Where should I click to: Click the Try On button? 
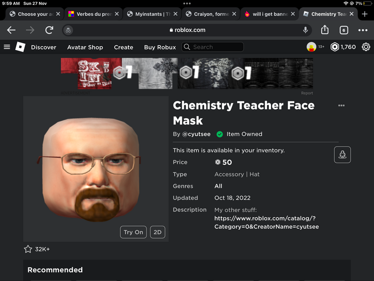[x=133, y=232]
